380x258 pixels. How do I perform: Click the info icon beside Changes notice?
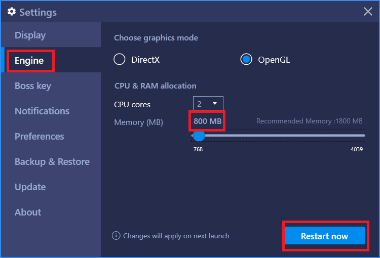click(116, 236)
